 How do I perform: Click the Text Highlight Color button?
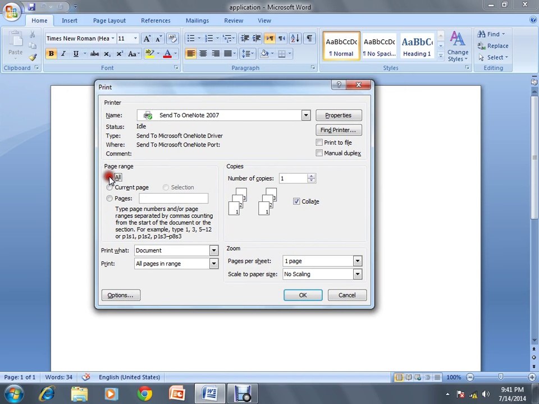point(149,54)
